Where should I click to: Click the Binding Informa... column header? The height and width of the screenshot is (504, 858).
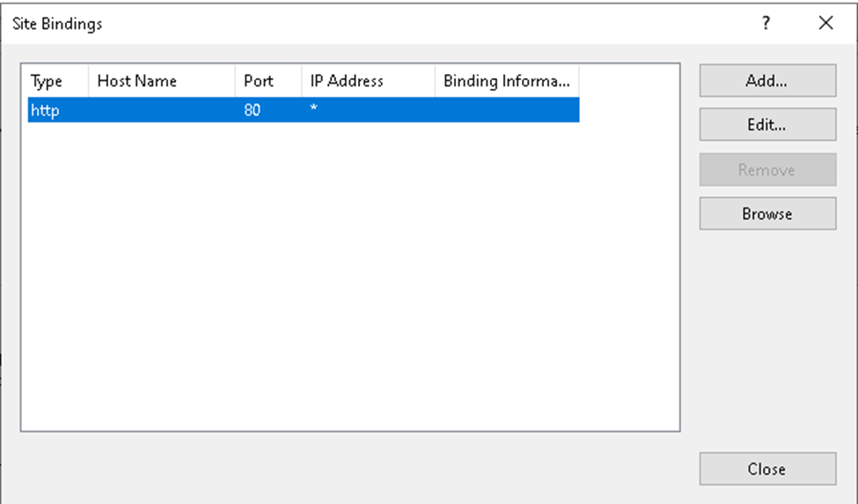[x=506, y=81]
